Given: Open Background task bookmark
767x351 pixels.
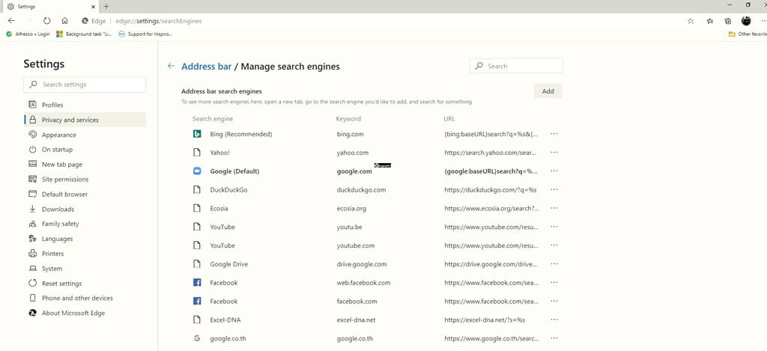Looking at the screenshot, I should pos(84,34).
